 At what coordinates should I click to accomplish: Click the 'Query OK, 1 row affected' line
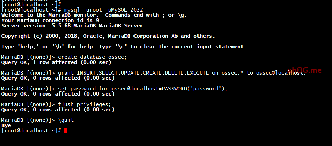tap(56, 62)
